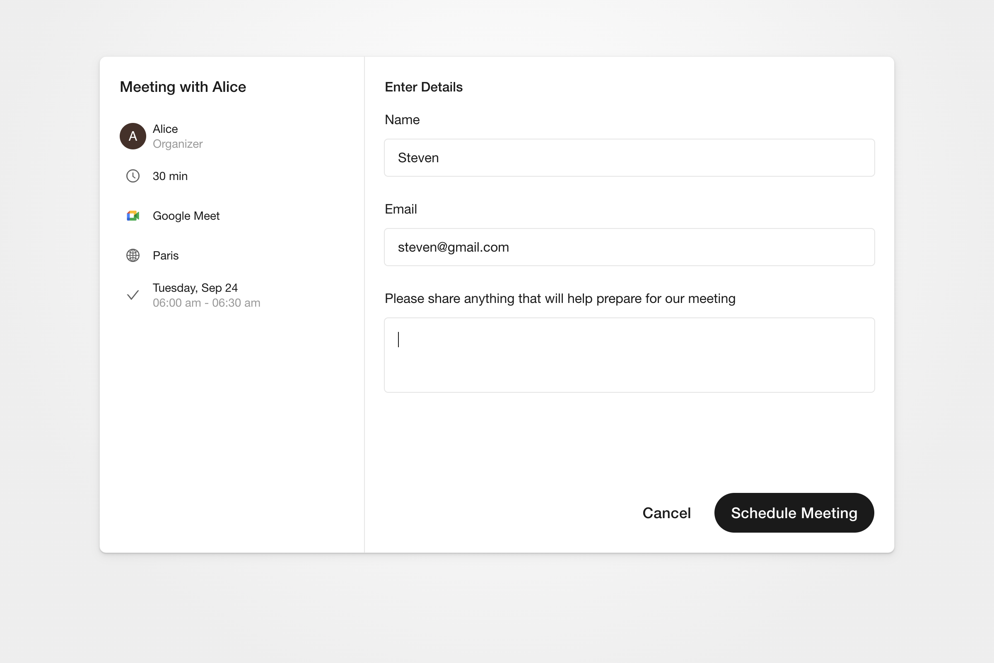Focus the Email input field
The width and height of the screenshot is (994, 663).
click(x=629, y=247)
